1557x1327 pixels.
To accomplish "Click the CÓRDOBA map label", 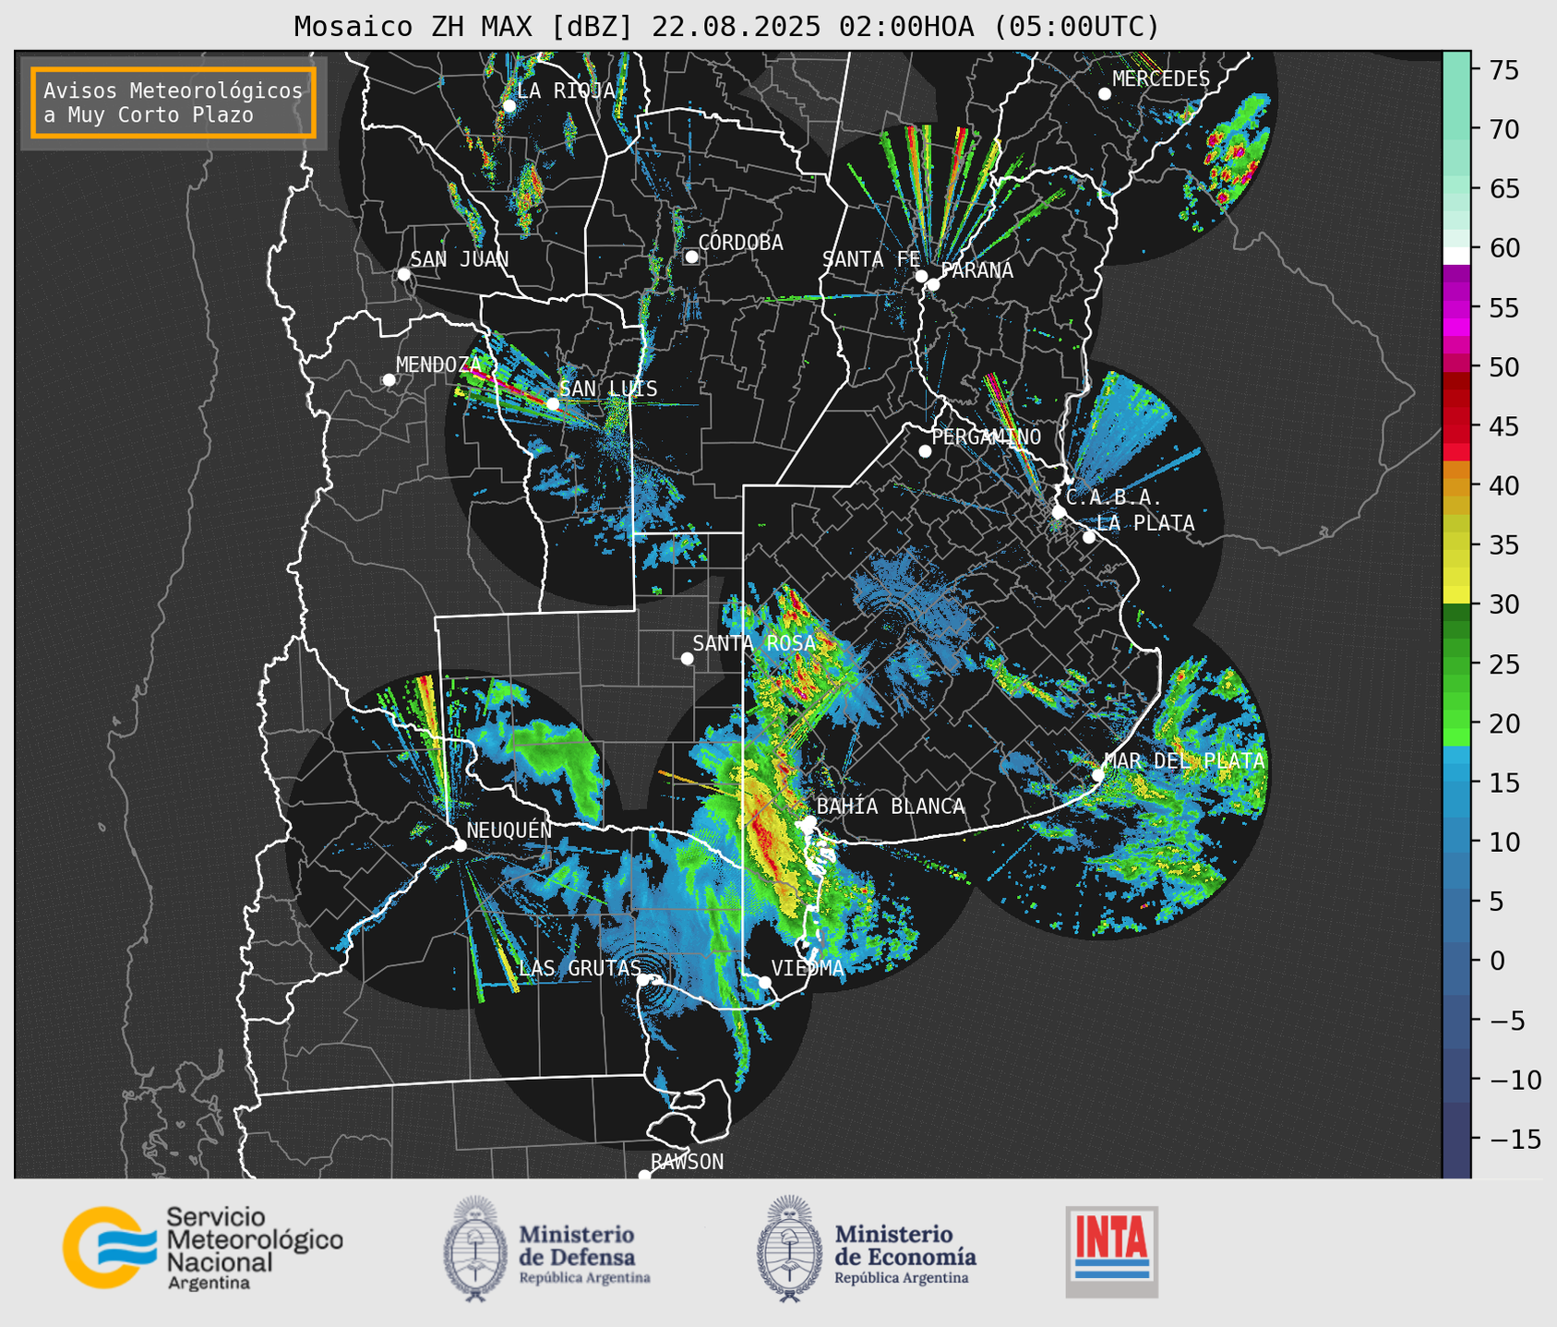I will pos(740,242).
